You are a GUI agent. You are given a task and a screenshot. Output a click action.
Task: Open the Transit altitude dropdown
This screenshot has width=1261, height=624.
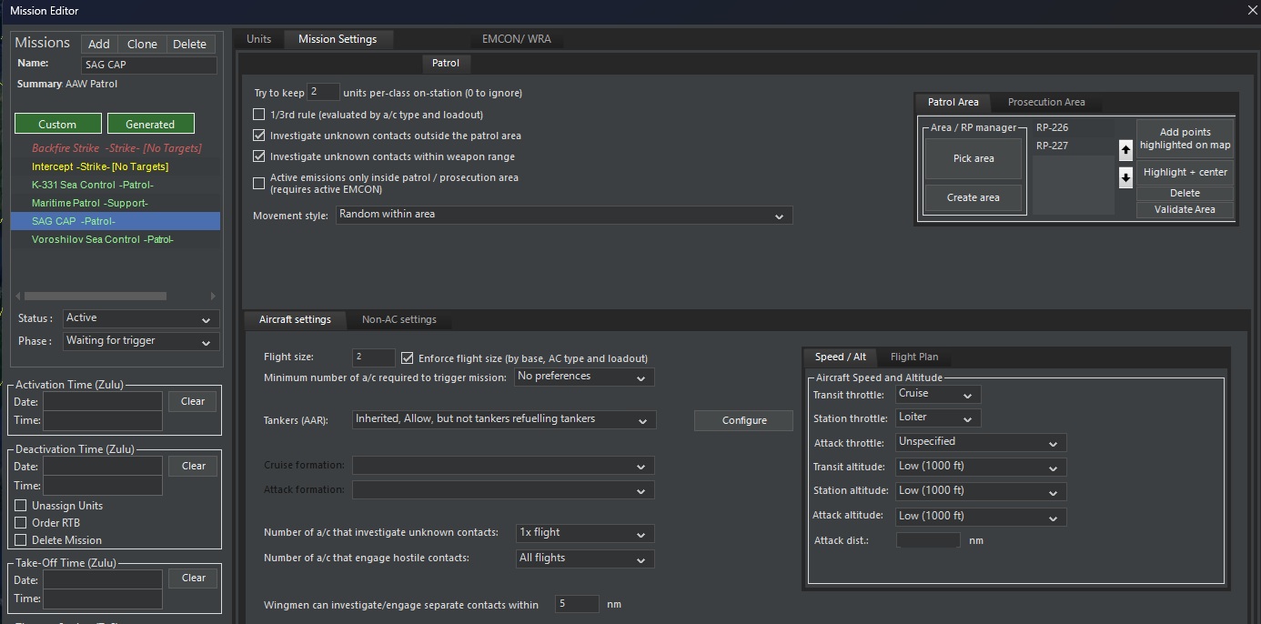(980, 468)
